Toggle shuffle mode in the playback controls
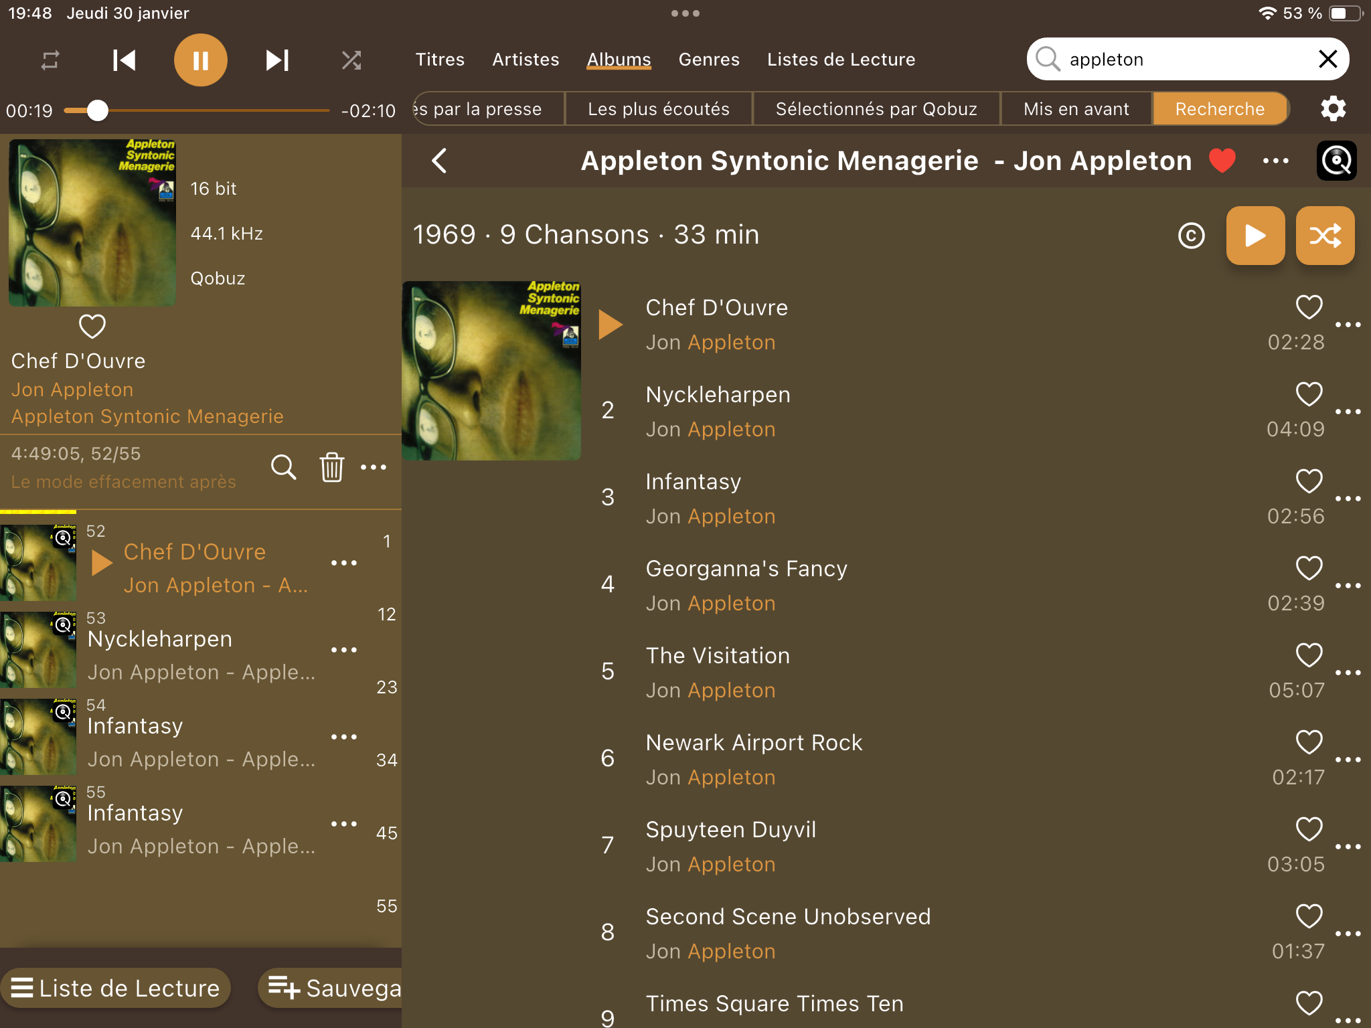 [x=351, y=60]
